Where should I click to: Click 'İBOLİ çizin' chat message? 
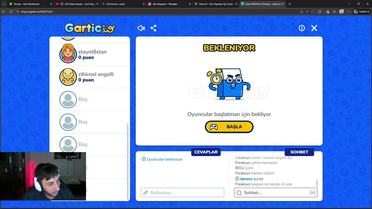tap(244, 168)
